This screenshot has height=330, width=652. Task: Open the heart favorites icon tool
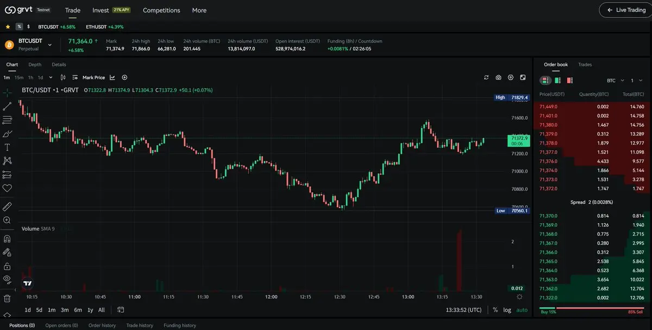pos(7,188)
